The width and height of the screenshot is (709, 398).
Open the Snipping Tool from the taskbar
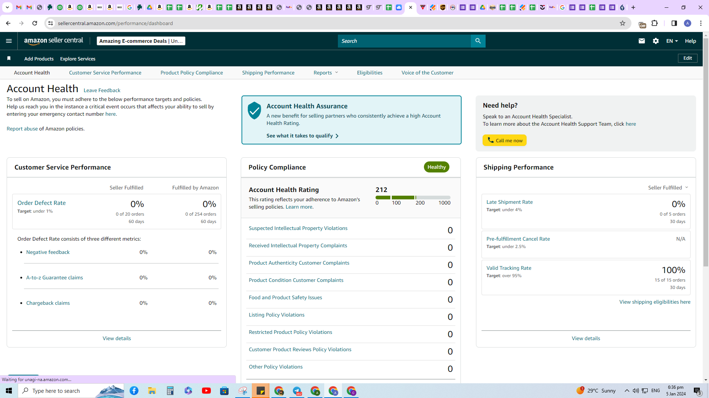tap(243, 391)
